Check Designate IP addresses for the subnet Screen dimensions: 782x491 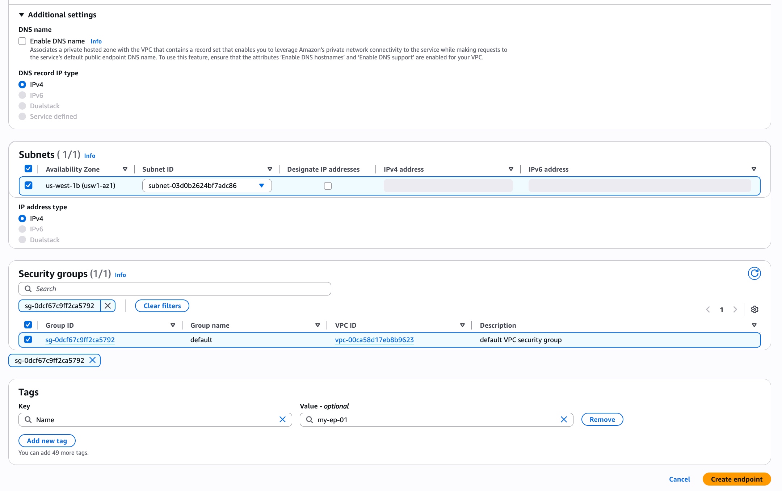click(x=328, y=185)
